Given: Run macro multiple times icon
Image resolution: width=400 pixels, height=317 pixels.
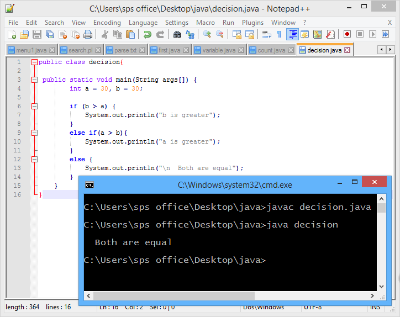Looking at the screenshot, I should pos(386,34).
